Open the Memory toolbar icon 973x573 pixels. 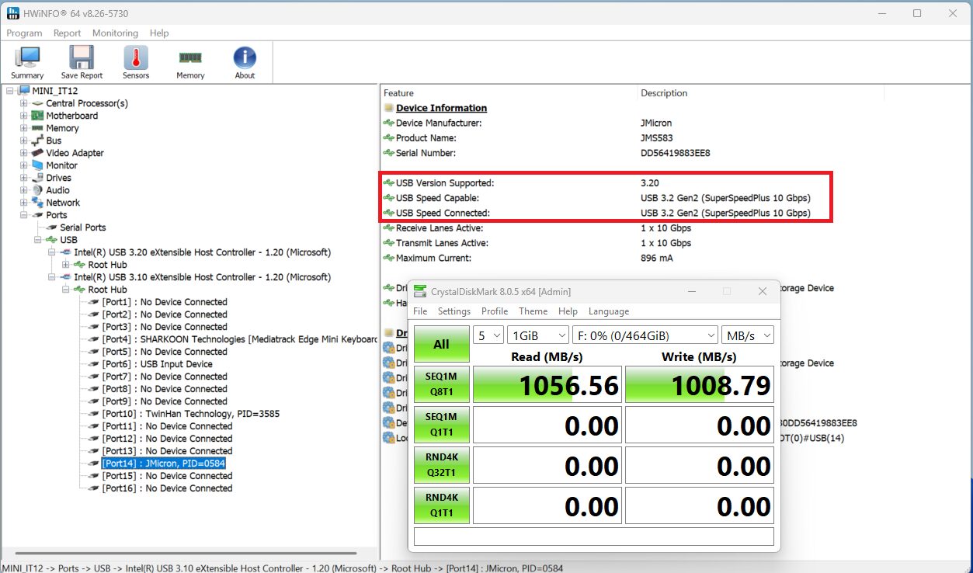coord(190,62)
